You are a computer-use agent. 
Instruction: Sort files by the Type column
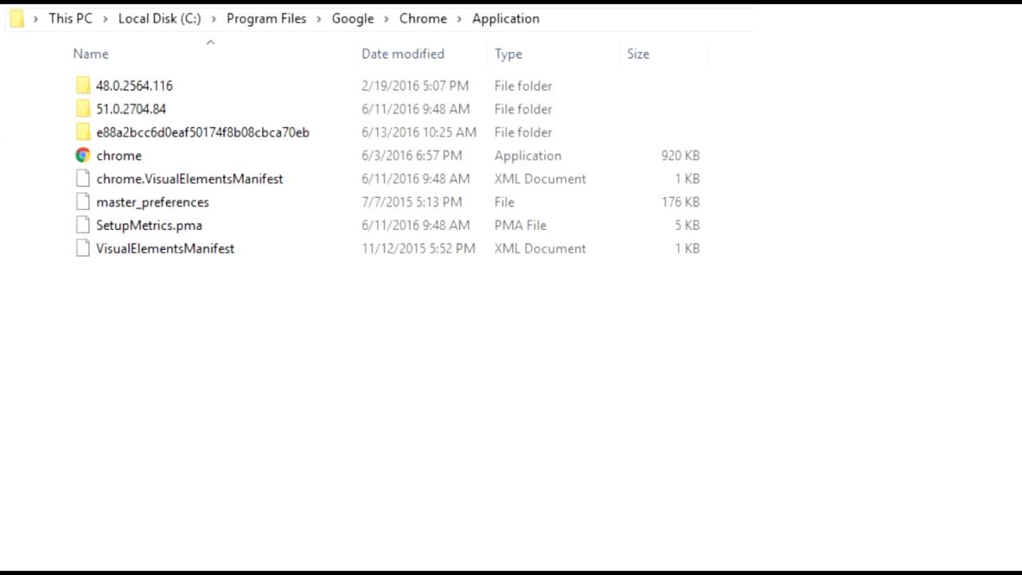point(508,54)
